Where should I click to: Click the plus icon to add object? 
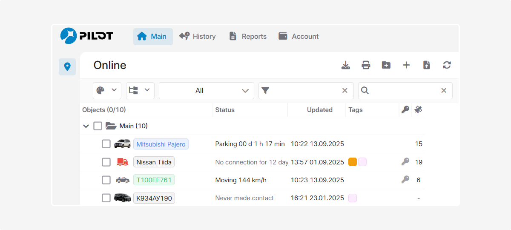[x=406, y=65]
